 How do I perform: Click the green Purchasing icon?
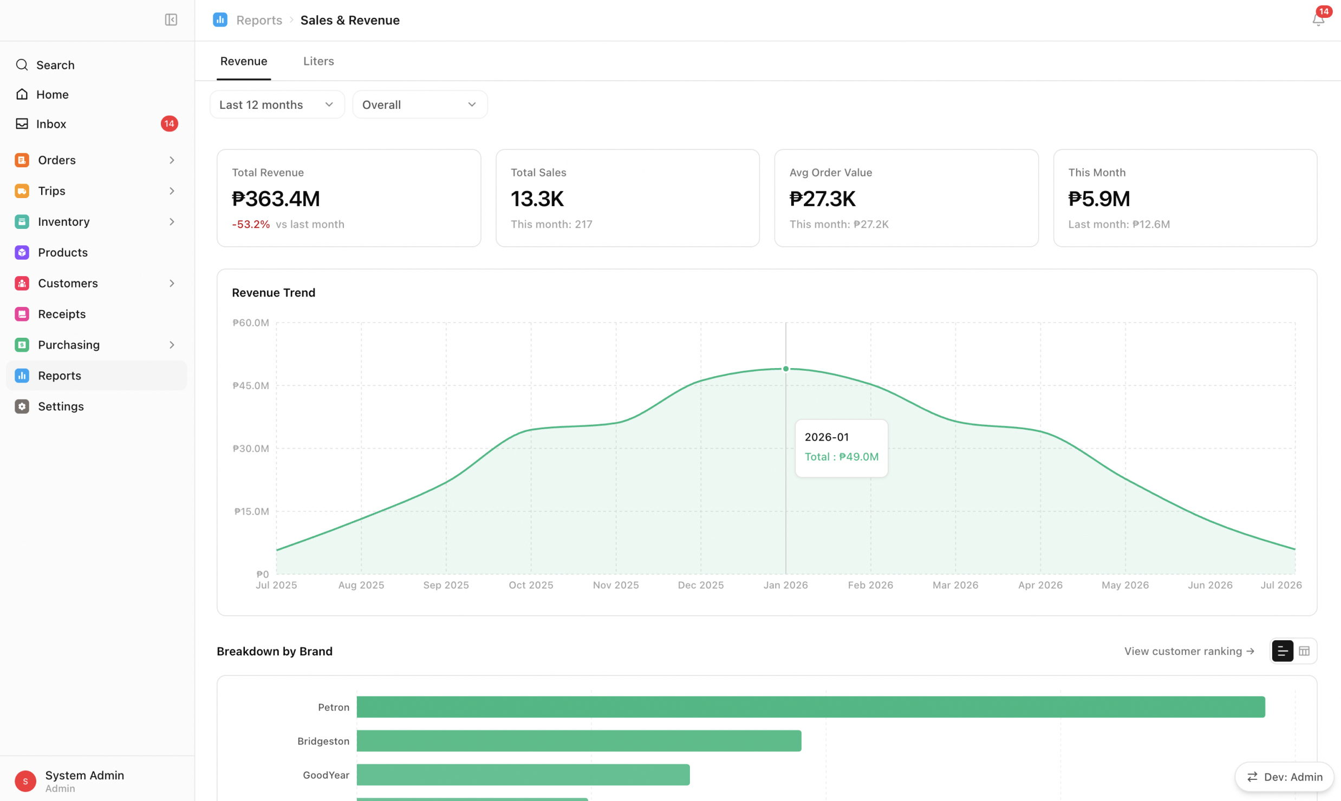pyautogui.click(x=22, y=345)
